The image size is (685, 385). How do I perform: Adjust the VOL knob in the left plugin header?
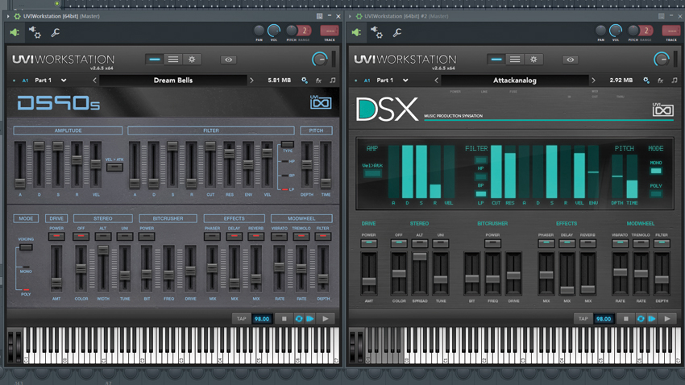(x=274, y=31)
